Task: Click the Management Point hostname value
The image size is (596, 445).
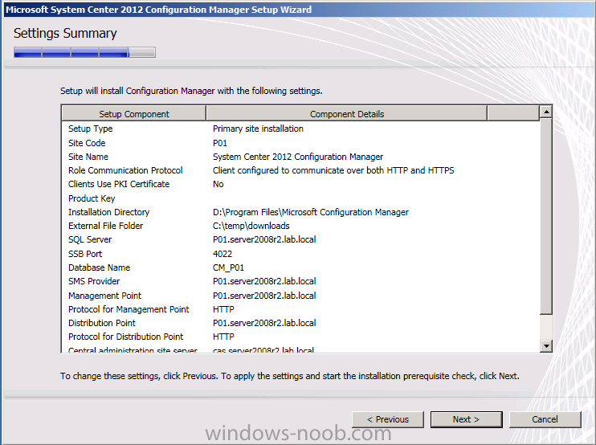Action: tap(264, 296)
